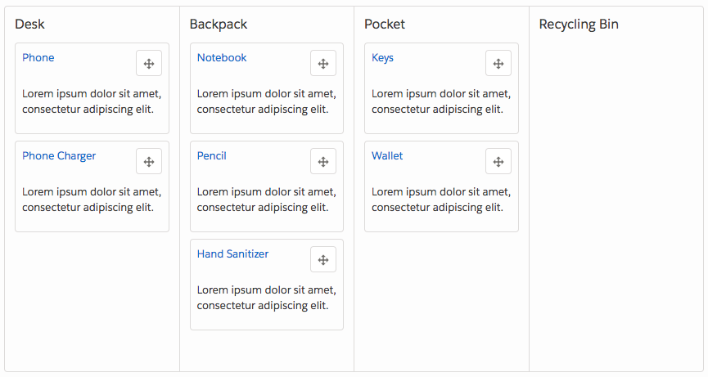Select the Notebook card's move icon
Screen dimensions: 708x377
(323, 63)
